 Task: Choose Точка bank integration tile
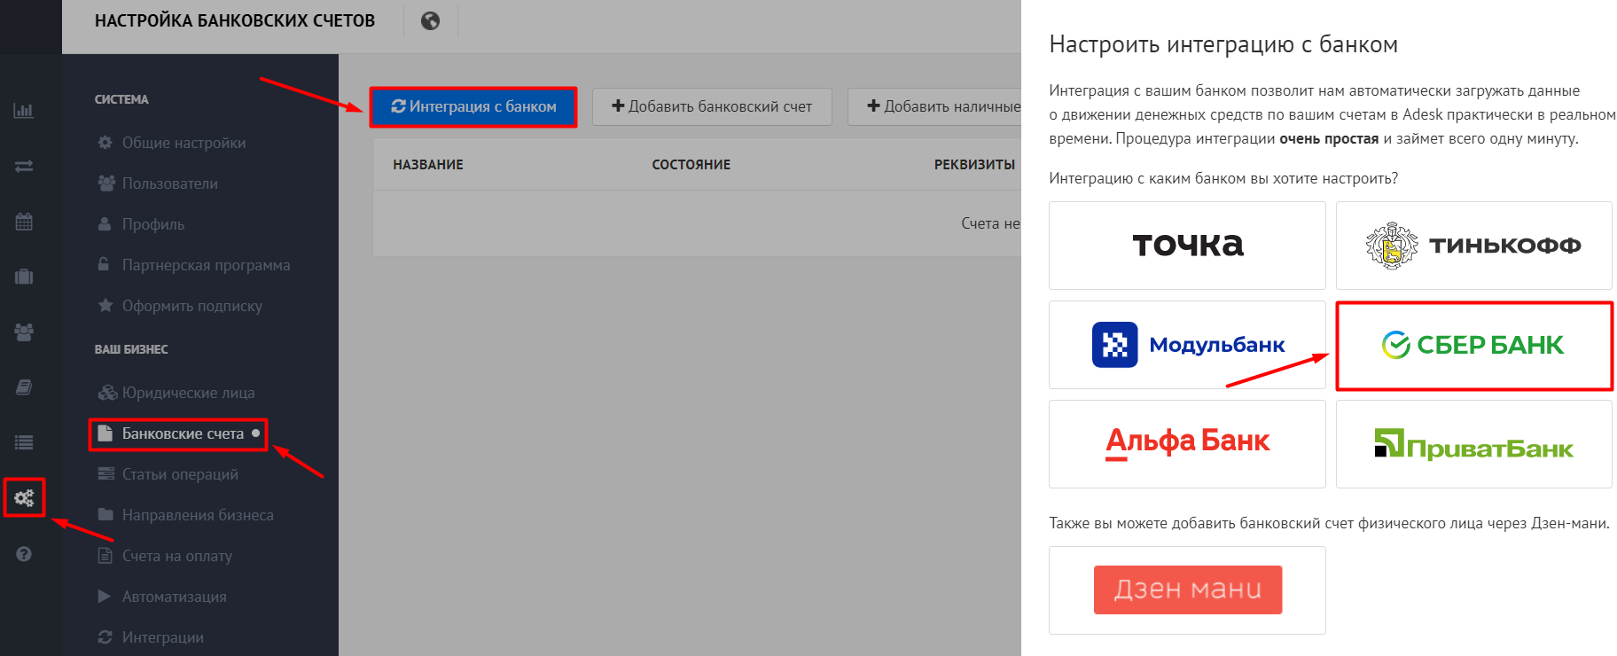point(1187,246)
